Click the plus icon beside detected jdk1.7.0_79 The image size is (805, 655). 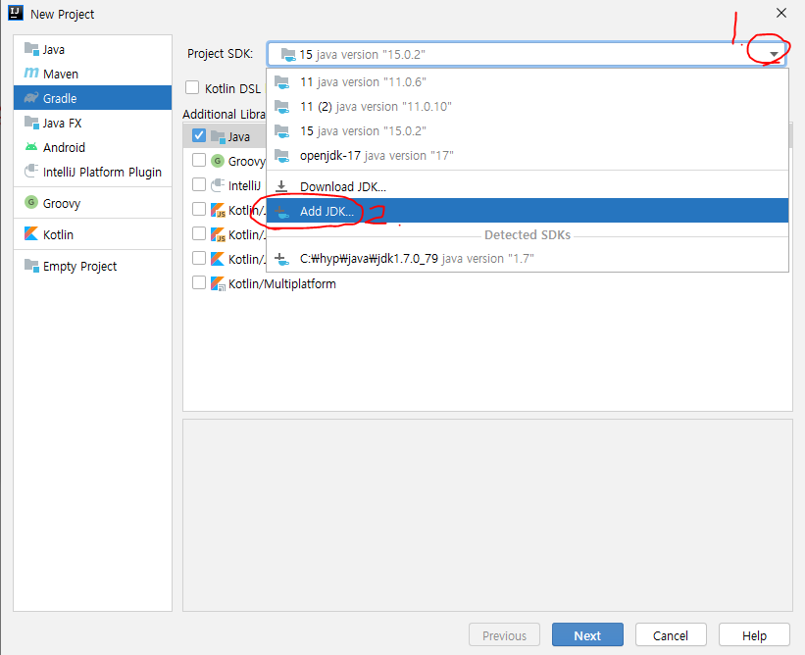(x=281, y=259)
